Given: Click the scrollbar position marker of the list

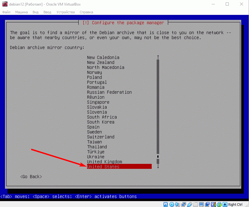Looking at the screenshot, I should click(158, 157).
